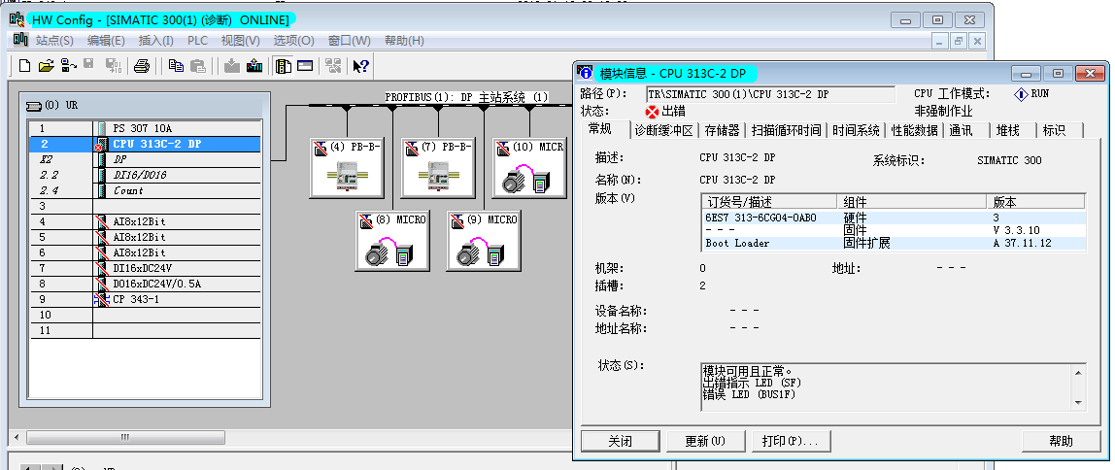Viewport: 1115px width, 470px height.
Task: Select rack row DI16/DO16
Action: click(x=145, y=175)
